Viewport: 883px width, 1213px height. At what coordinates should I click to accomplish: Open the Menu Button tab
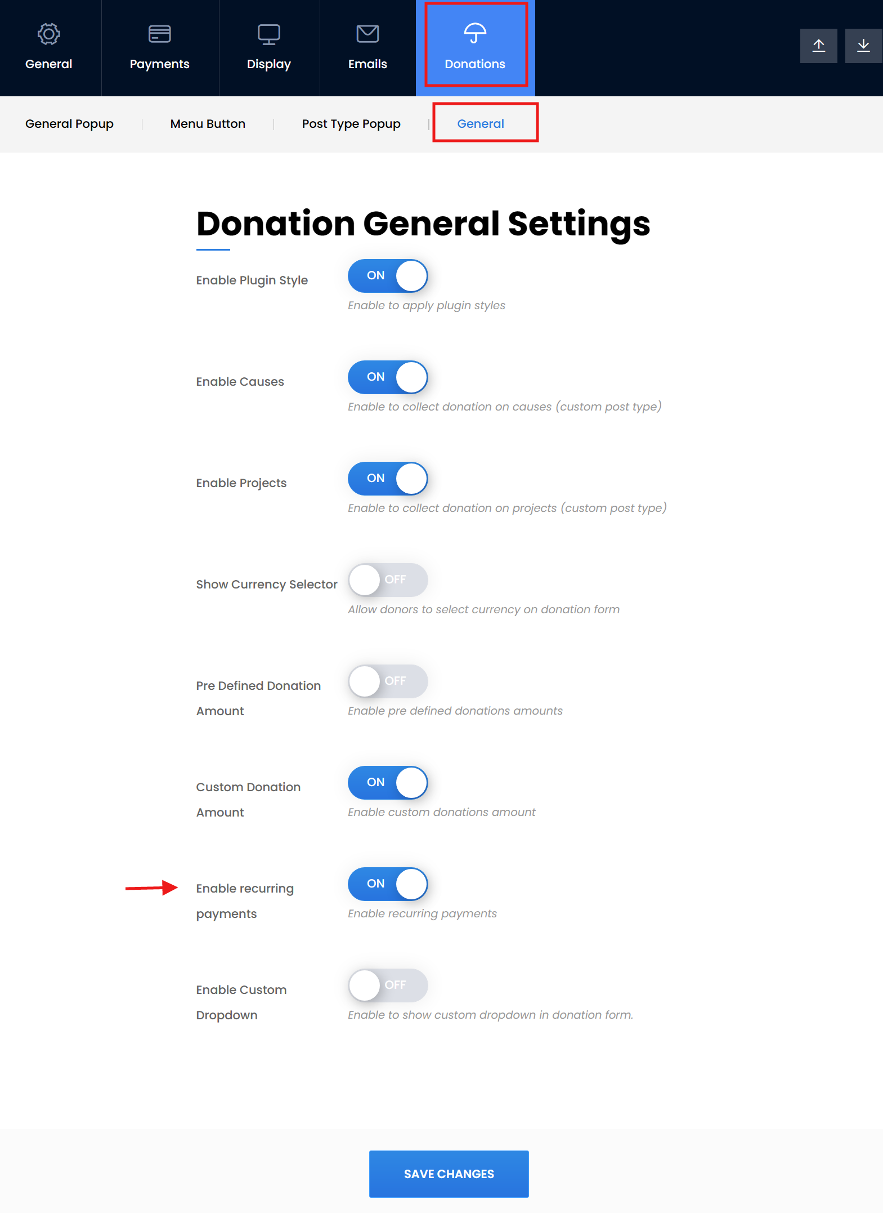click(x=207, y=123)
